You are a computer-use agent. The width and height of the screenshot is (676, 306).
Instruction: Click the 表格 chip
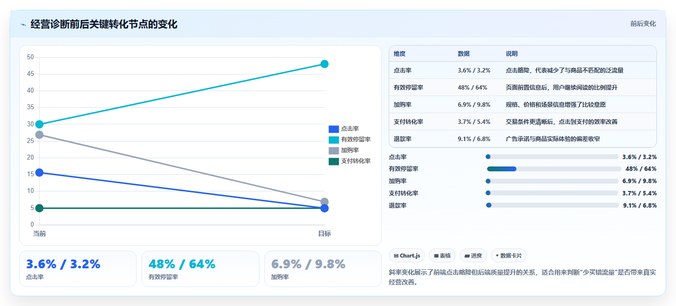click(442, 256)
